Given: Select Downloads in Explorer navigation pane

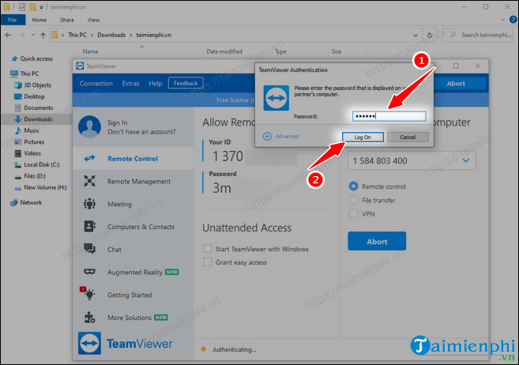Looking at the screenshot, I should pos(38,119).
